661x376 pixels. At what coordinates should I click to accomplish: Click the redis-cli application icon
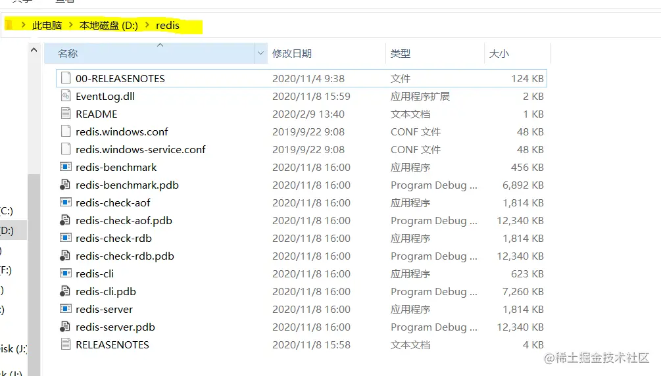coord(65,273)
